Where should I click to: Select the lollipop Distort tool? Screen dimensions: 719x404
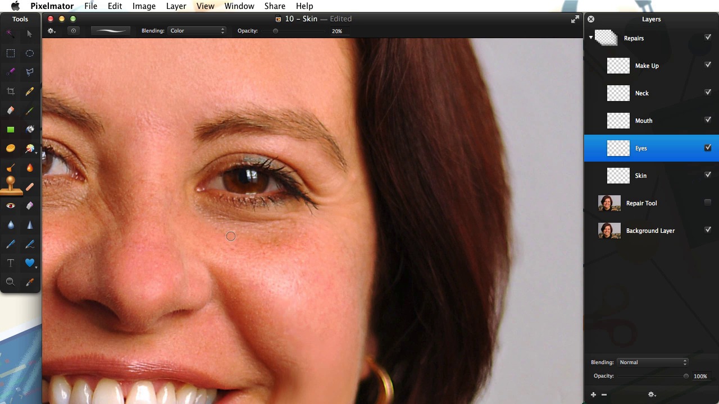tap(29, 149)
